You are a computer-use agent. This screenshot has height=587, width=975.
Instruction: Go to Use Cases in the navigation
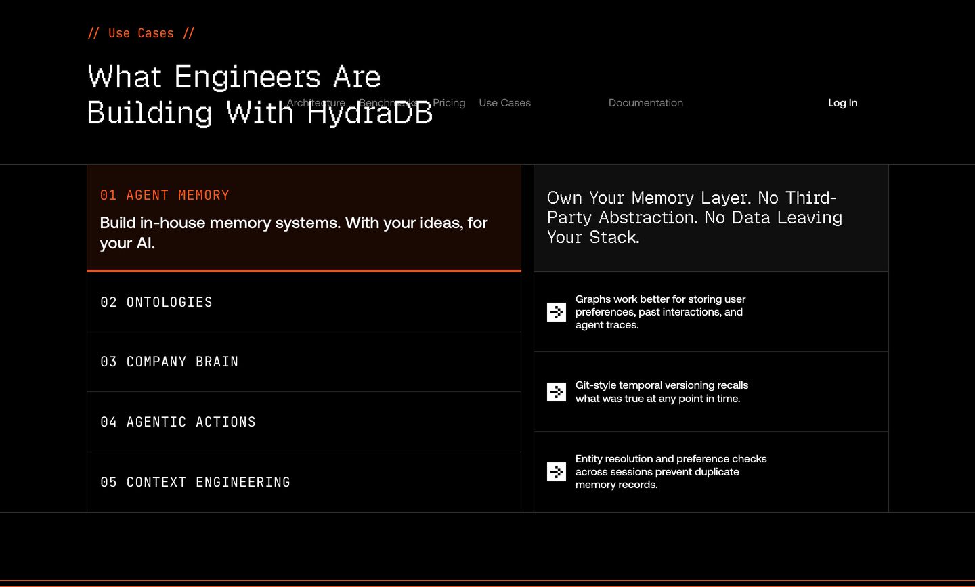tap(505, 103)
